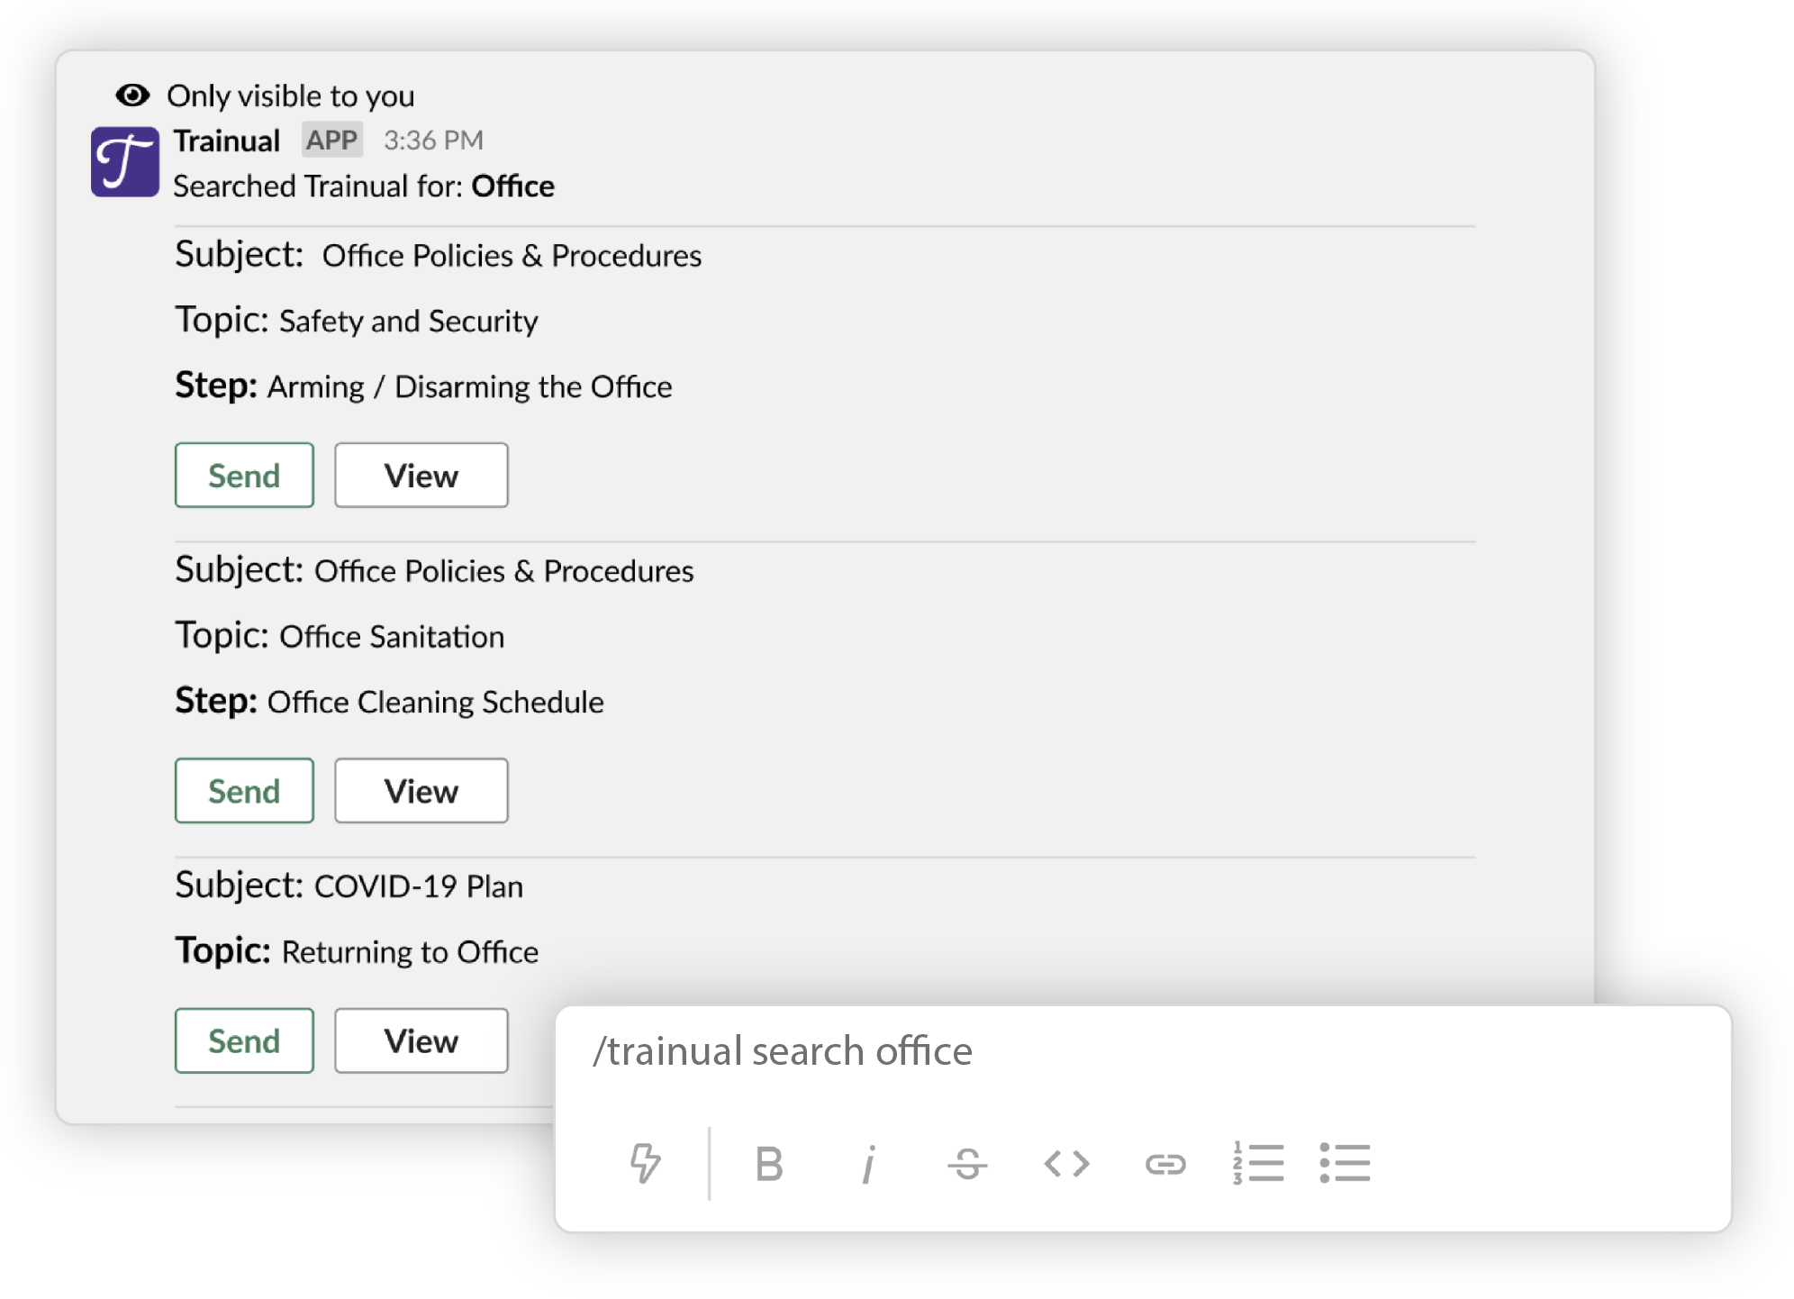
Task: Open the shortcuts lightning bolt menu
Action: 645,1163
